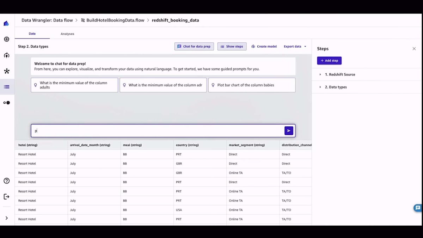The height and width of the screenshot is (238, 423).
Task: Click the connected nodes sidebar icon
Action: point(6,71)
